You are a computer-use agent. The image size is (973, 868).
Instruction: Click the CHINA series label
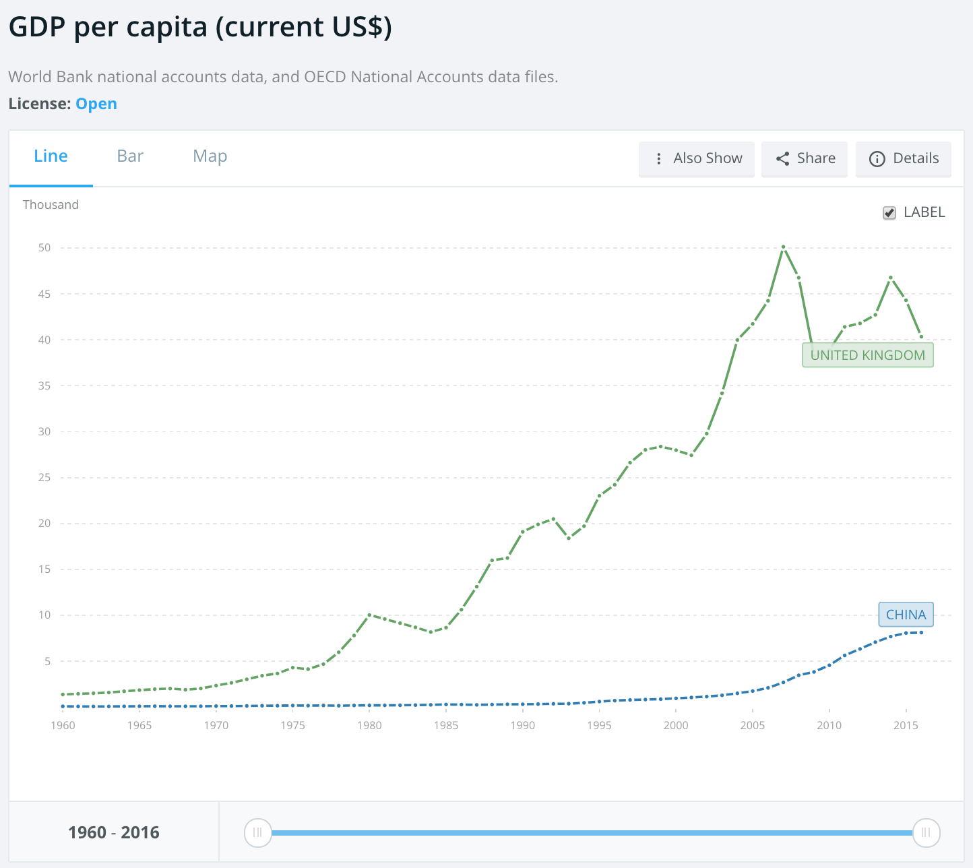tap(906, 615)
